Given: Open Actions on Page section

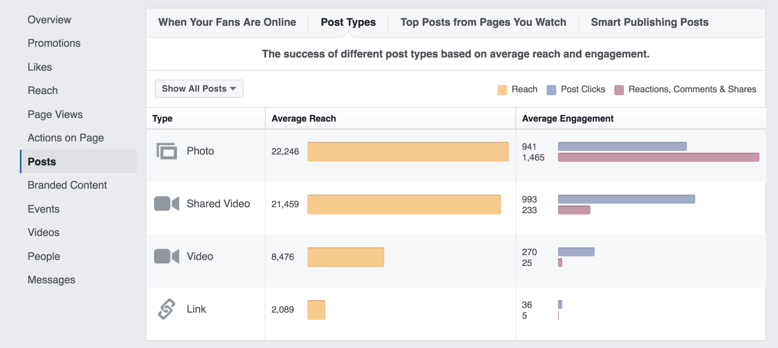Looking at the screenshot, I should click(66, 138).
